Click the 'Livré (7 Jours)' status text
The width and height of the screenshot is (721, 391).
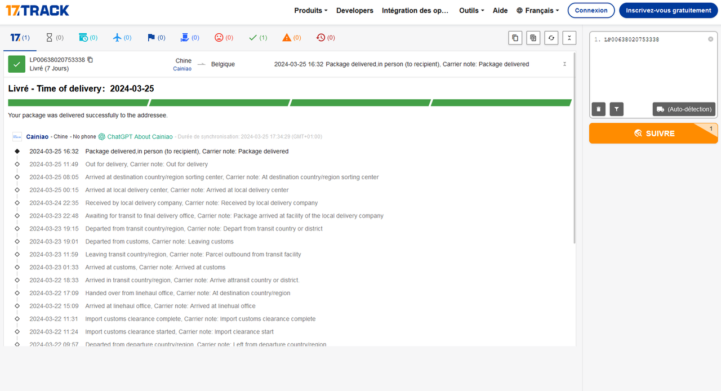49,69
